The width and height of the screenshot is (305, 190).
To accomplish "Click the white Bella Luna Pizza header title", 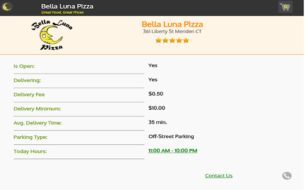I will pos(67,6).
